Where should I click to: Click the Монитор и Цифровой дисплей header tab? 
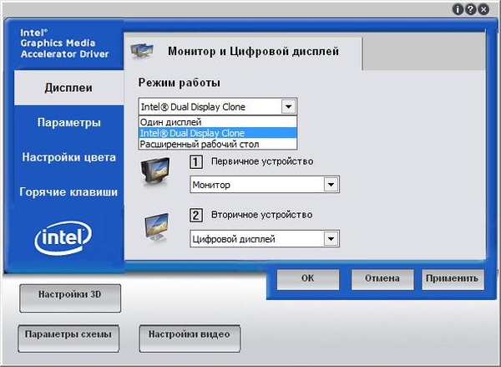[x=243, y=51]
